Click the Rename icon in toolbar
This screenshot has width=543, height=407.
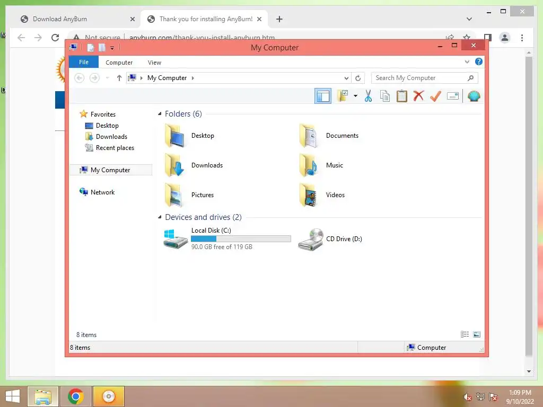(453, 96)
